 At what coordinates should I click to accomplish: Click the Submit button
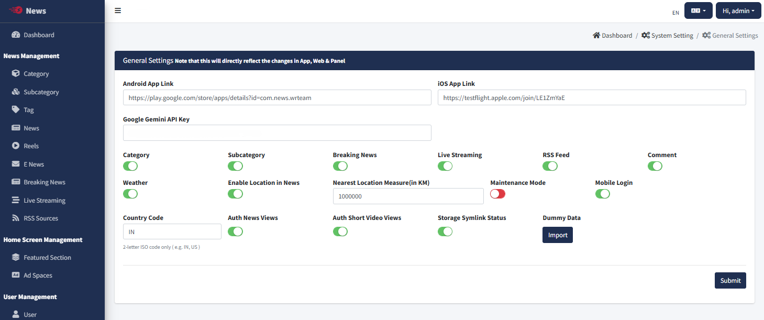pos(730,280)
